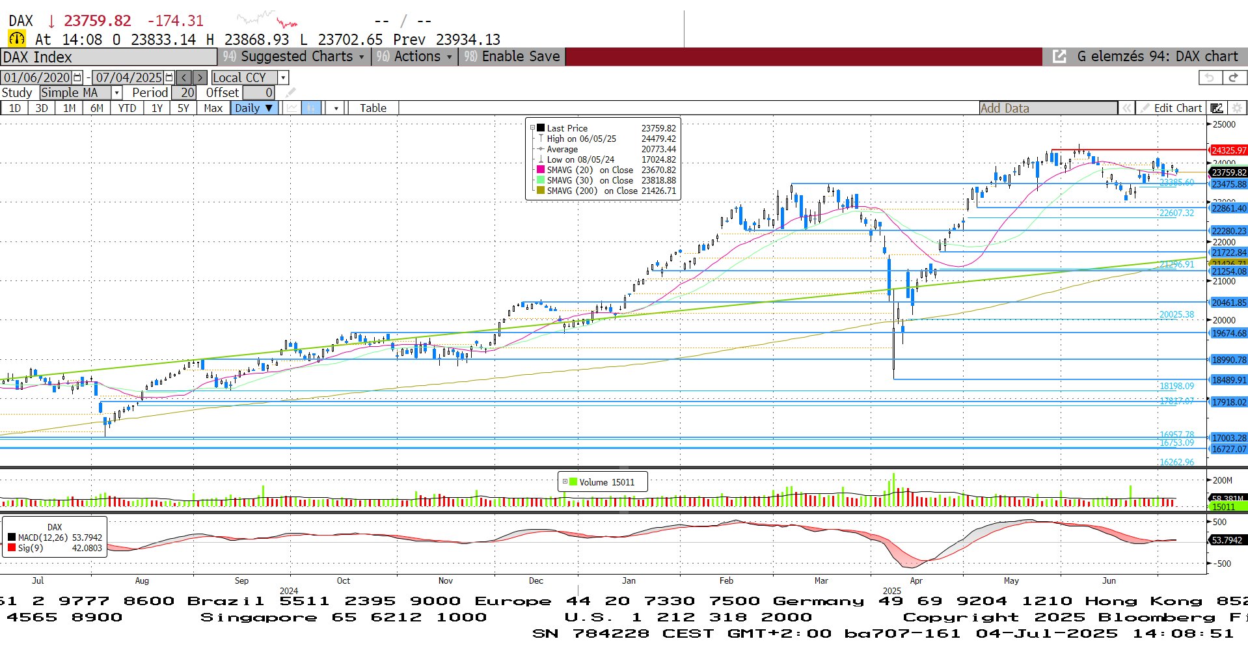Click the undo arrow icon

(1210, 77)
